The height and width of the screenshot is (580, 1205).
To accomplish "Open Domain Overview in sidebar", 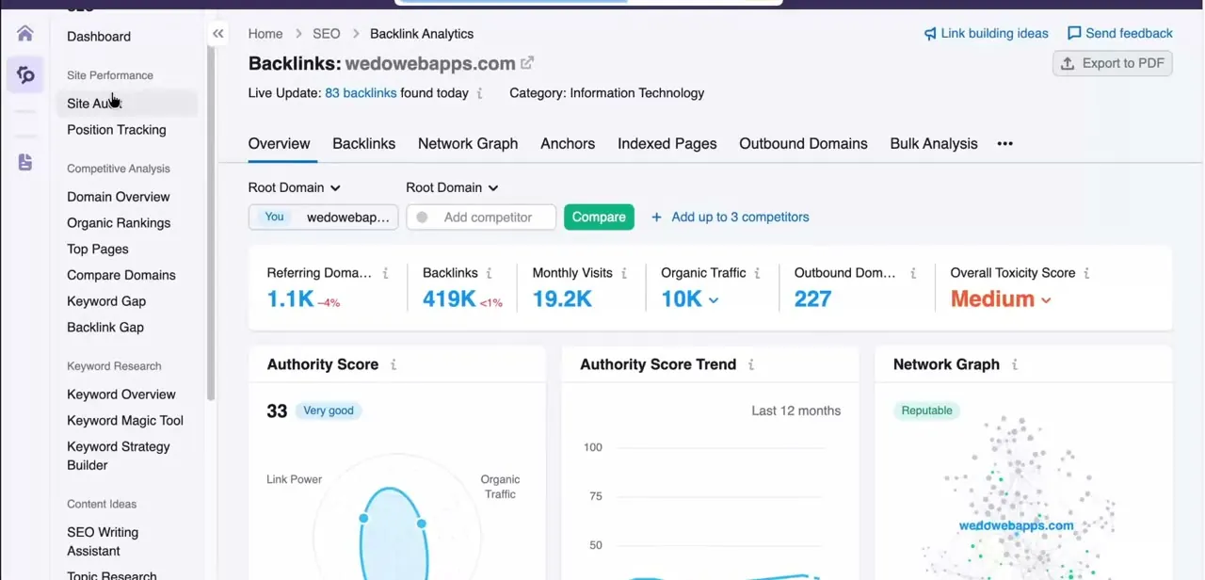I will click(x=119, y=197).
